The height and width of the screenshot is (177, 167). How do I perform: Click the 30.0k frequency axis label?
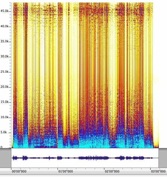click(5, 57)
